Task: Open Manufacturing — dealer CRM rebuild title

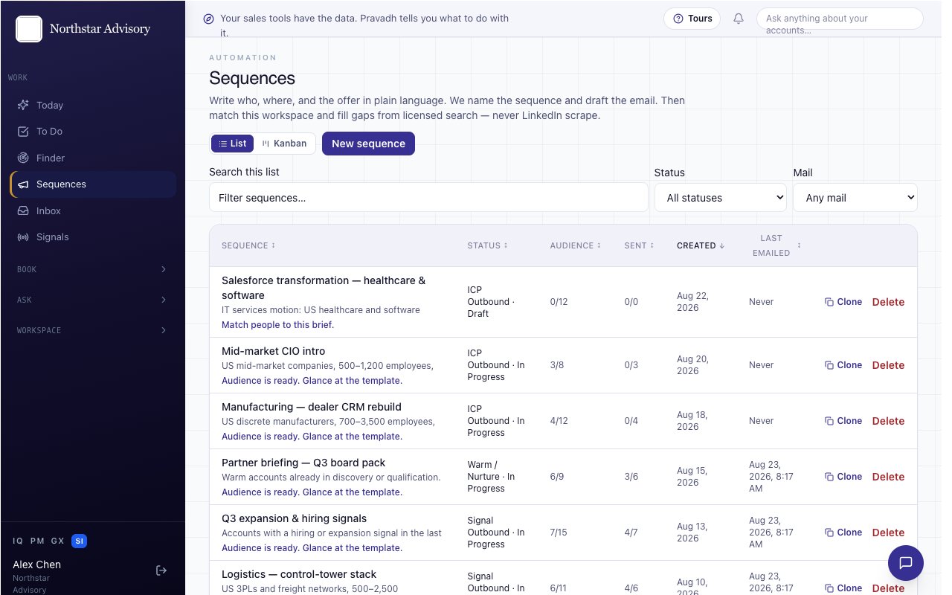Action: (312, 407)
